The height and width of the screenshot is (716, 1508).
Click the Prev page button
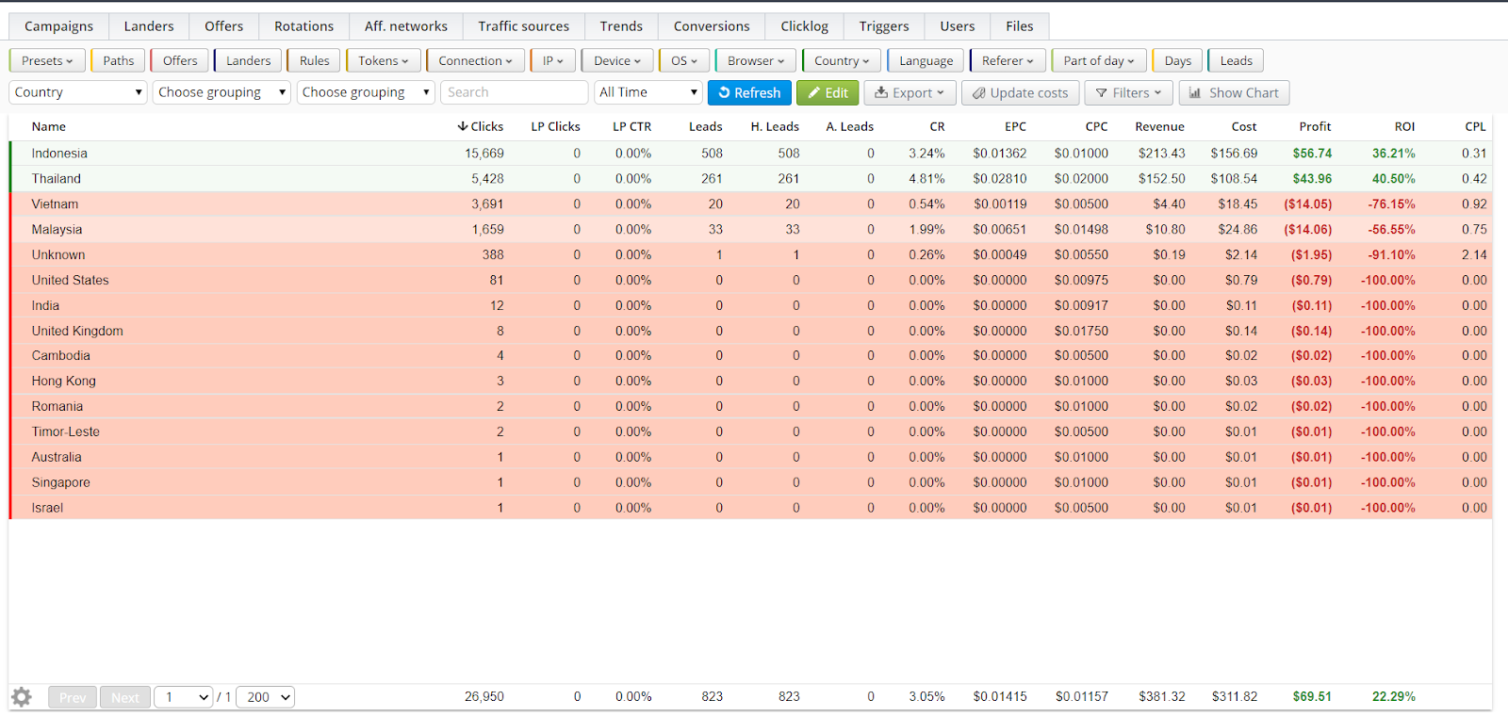pyautogui.click(x=72, y=697)
